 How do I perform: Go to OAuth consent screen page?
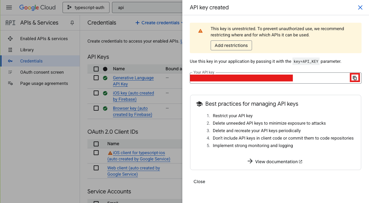[x=42, y=72]
